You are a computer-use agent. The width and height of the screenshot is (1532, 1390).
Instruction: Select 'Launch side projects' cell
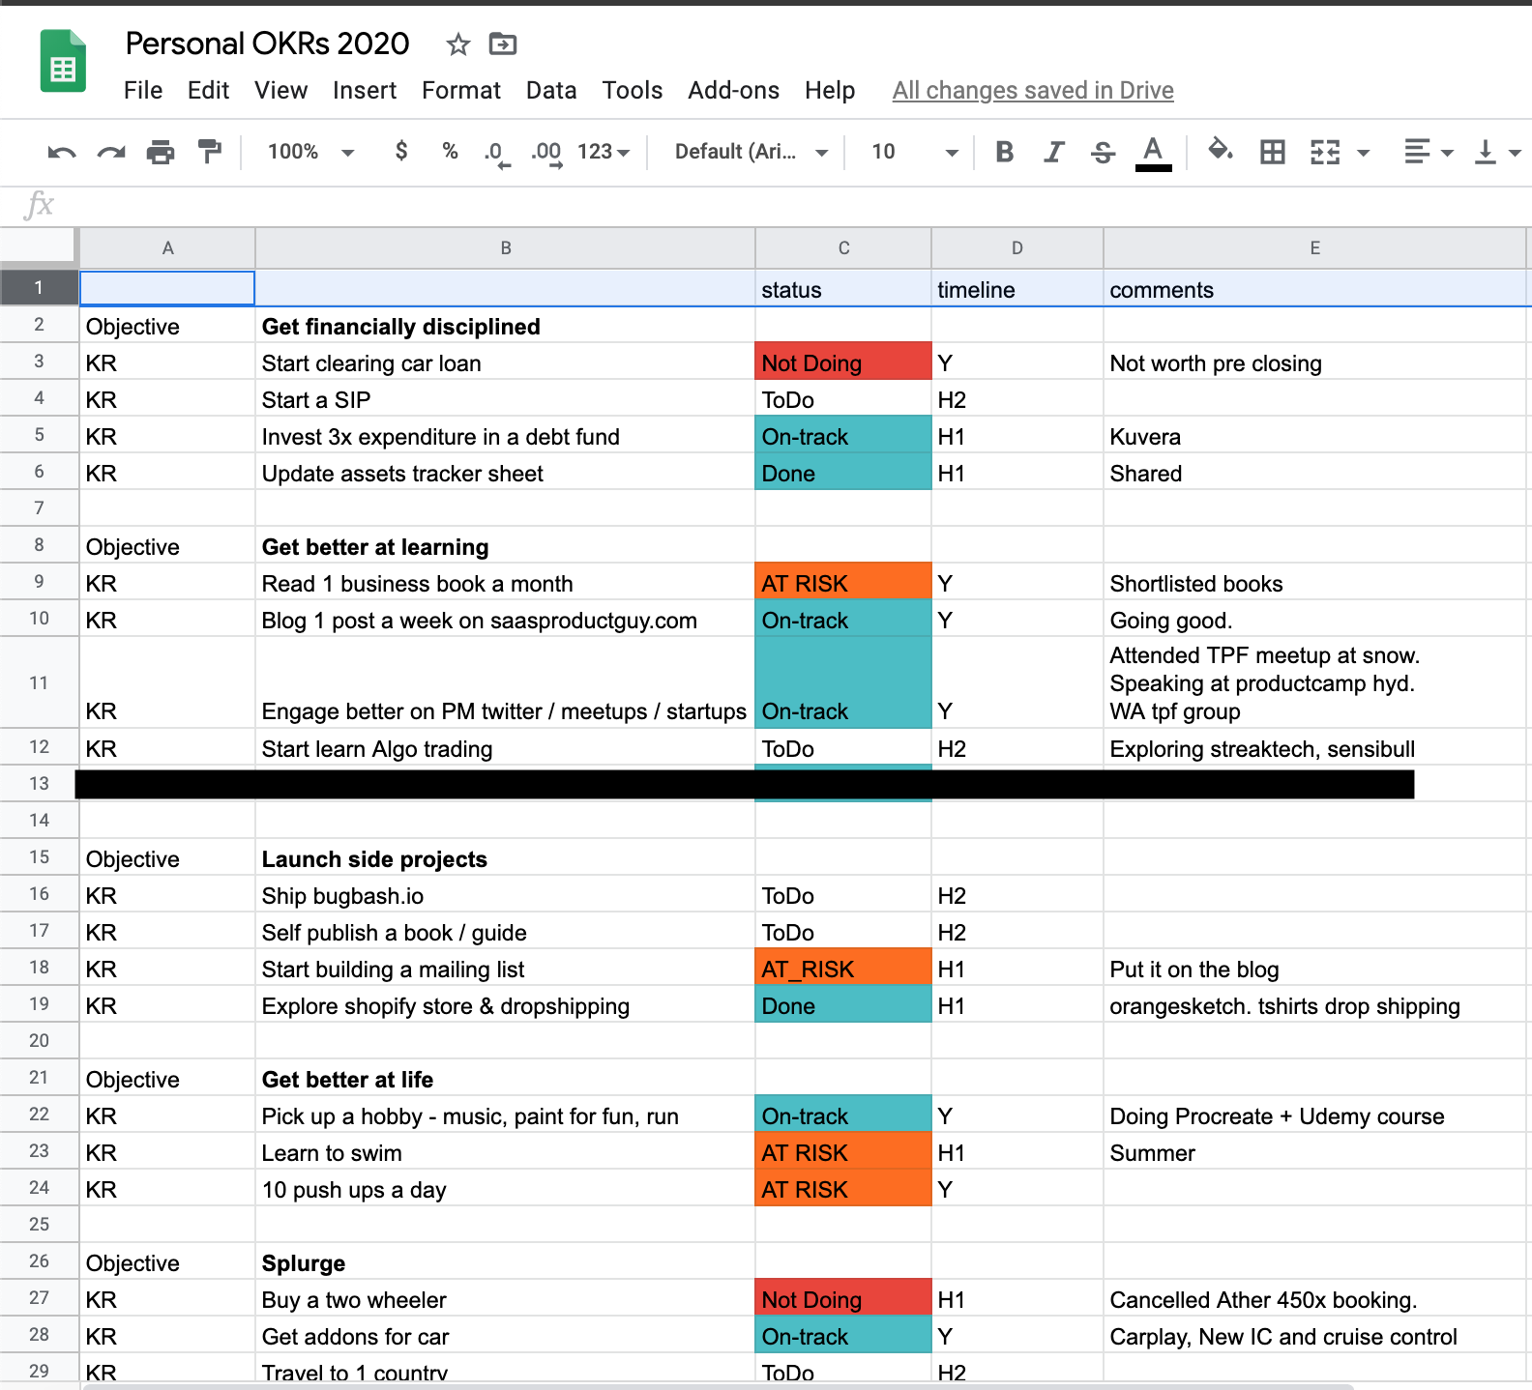[505, 857]
